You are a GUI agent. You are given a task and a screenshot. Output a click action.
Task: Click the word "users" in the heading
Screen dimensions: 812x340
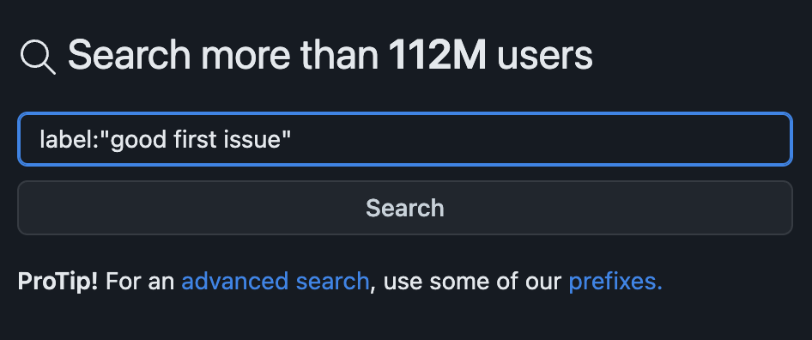point(545,56)
